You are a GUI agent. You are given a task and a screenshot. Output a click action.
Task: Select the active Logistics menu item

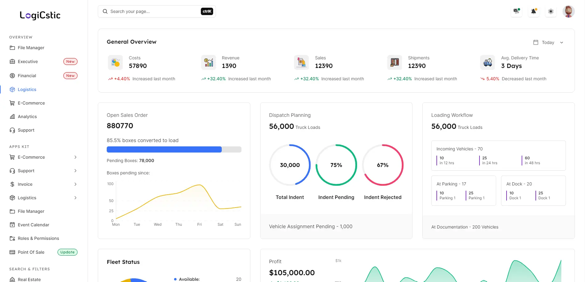tap(43, 89)
